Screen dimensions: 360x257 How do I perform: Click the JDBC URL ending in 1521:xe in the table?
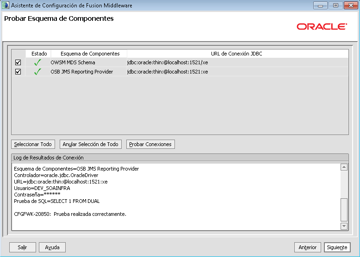tap(168, 72)
